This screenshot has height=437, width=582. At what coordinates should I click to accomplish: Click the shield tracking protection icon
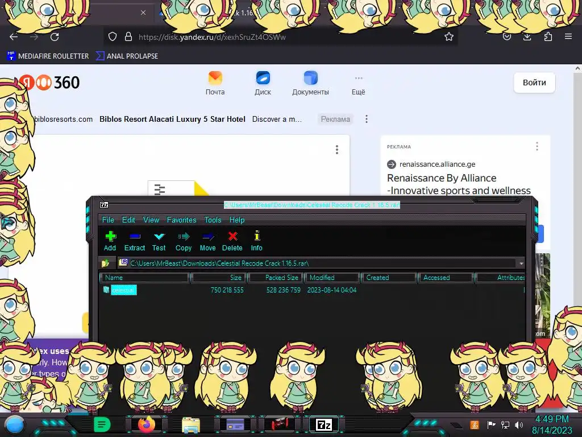[113, 36]
